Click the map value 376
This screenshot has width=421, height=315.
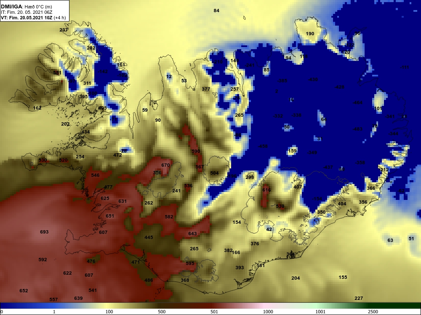(x=255, y=243)
